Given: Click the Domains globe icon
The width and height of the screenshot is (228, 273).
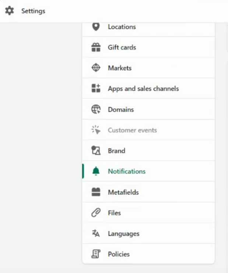Looking at the screenshot, I should (x=96, y=110).
